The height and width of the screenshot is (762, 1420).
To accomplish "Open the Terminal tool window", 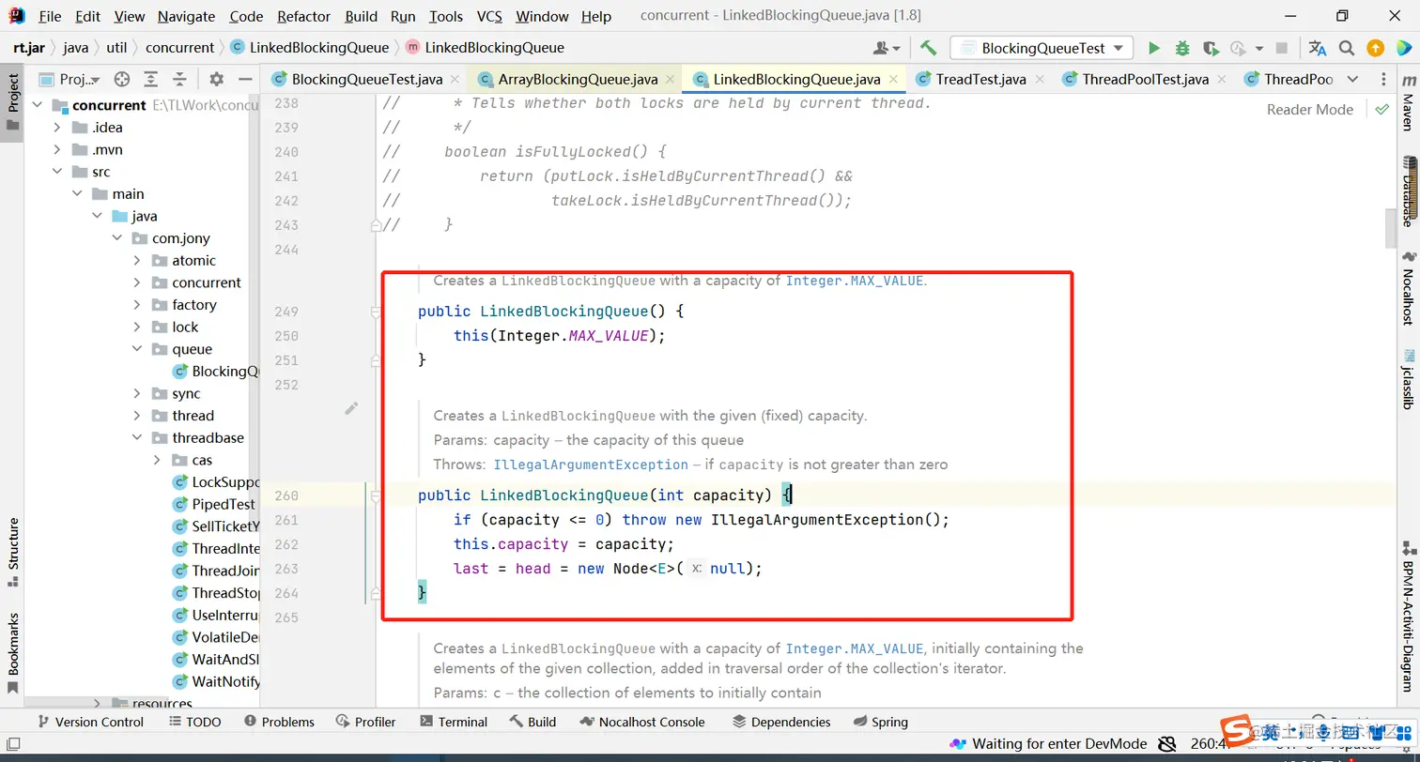I will [x=454, y=722].
